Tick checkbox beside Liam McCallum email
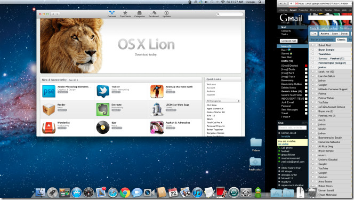 pyautogui.click(x=313, y=76)
